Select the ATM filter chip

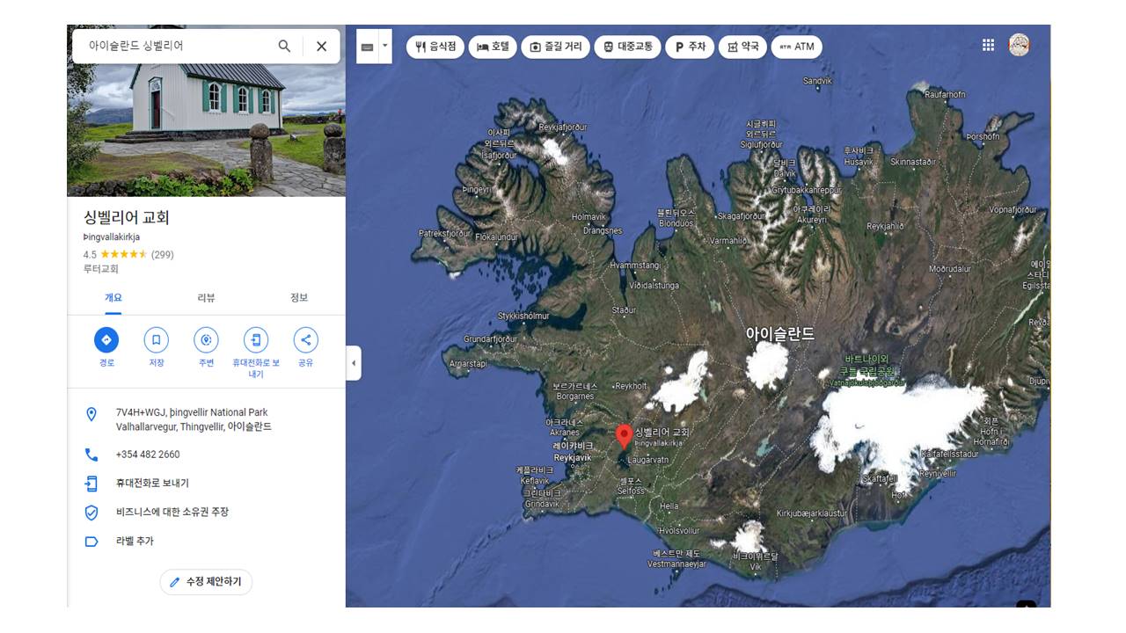797,47
